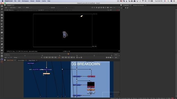This screenshot has height=99, width=177.
Task: Open the 2D/3D view mode dropdown
Action: [113, 10]
